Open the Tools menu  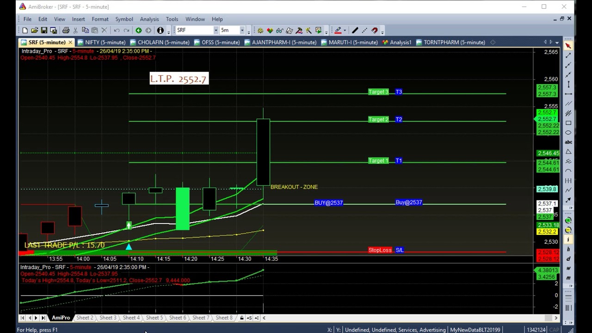point(172,19)
